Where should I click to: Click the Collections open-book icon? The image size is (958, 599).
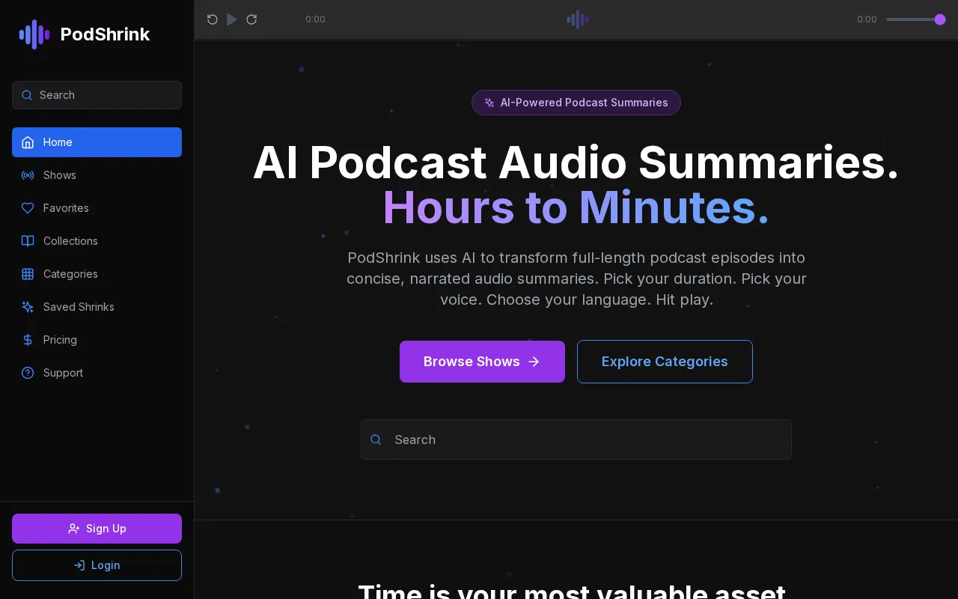(x=28, y=241)
